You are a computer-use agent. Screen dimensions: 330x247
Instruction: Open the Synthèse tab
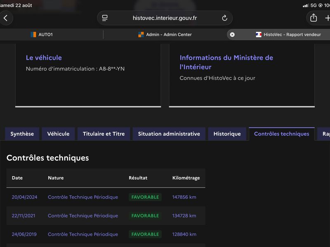coord(22,134)
